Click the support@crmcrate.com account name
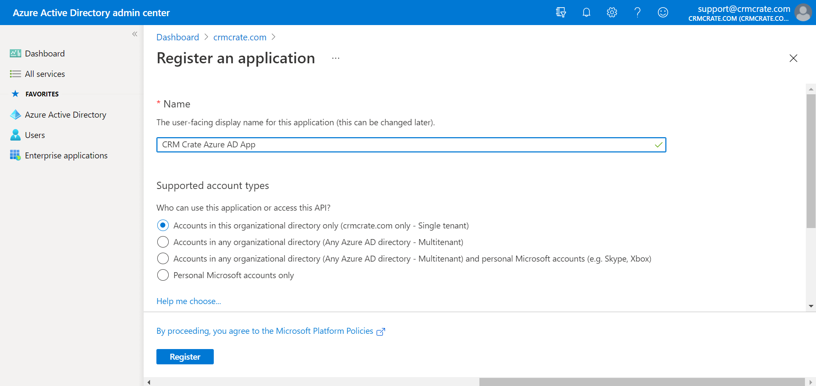This screenshot has height=386, width=816. click(x=744, y=9)
